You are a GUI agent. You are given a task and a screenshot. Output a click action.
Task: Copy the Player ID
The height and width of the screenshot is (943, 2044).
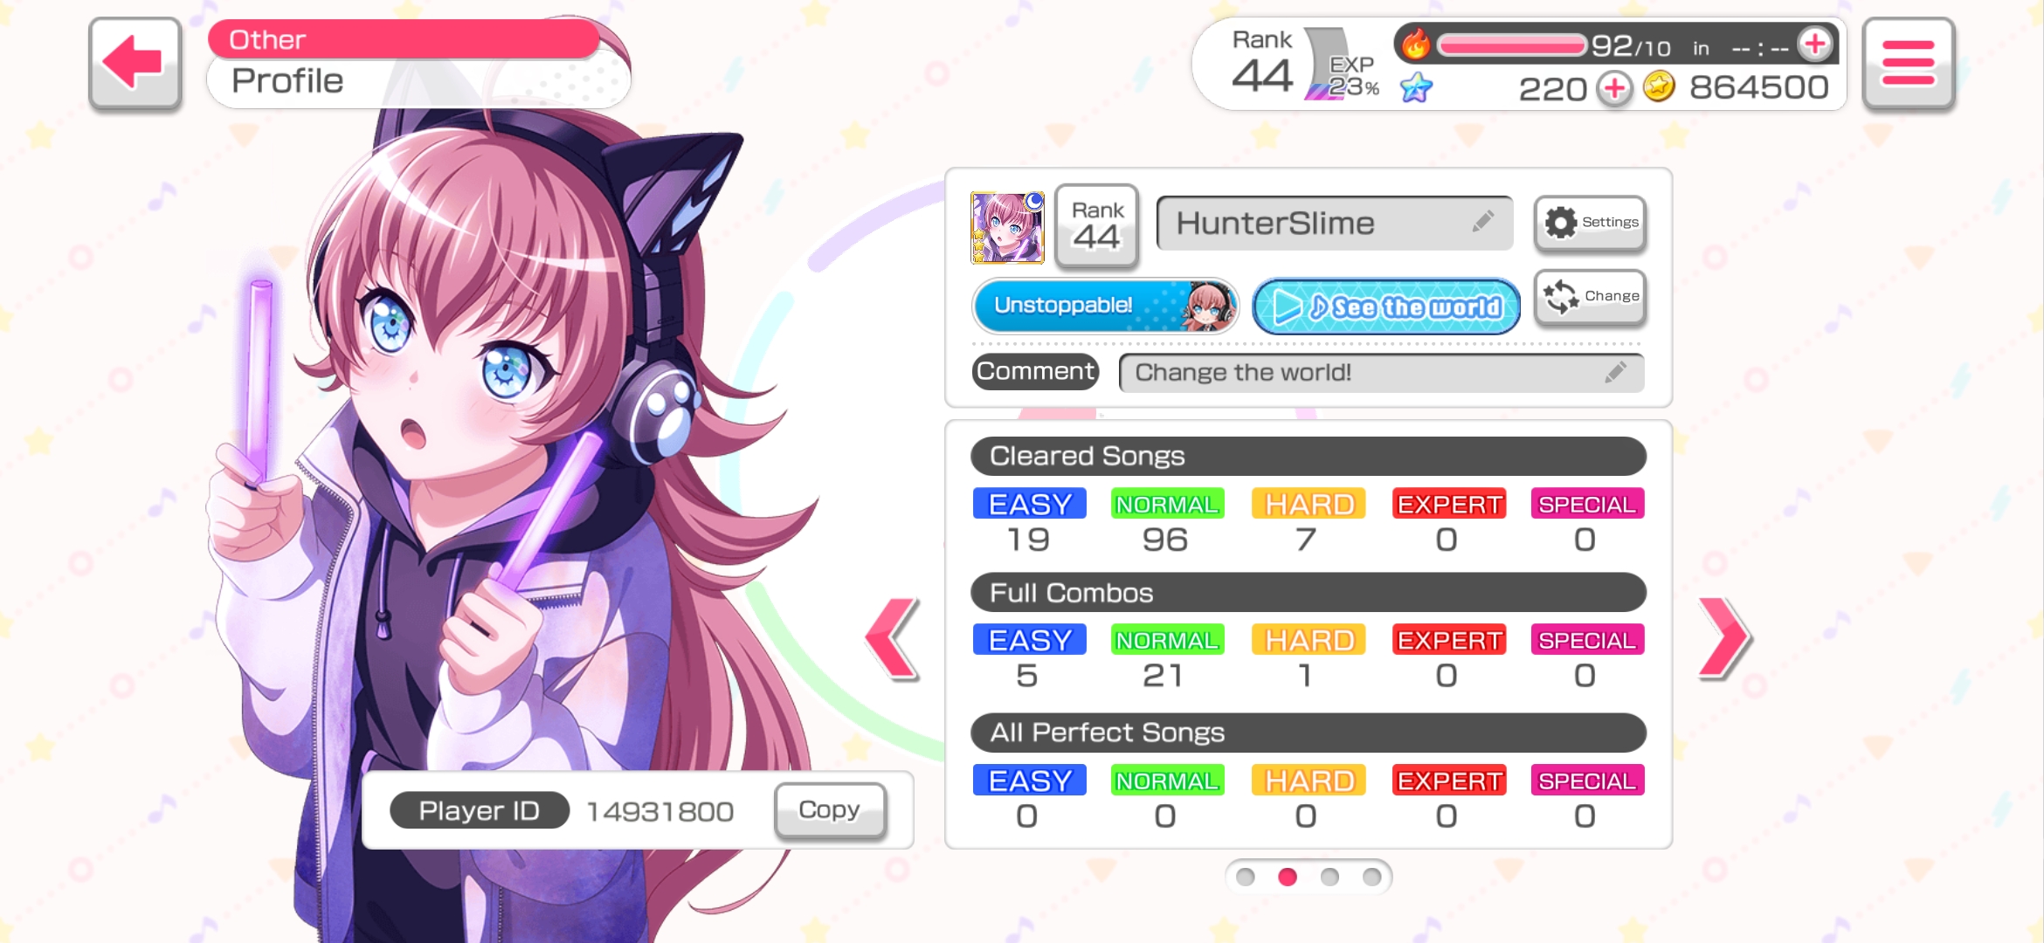(x=830, y=810)
